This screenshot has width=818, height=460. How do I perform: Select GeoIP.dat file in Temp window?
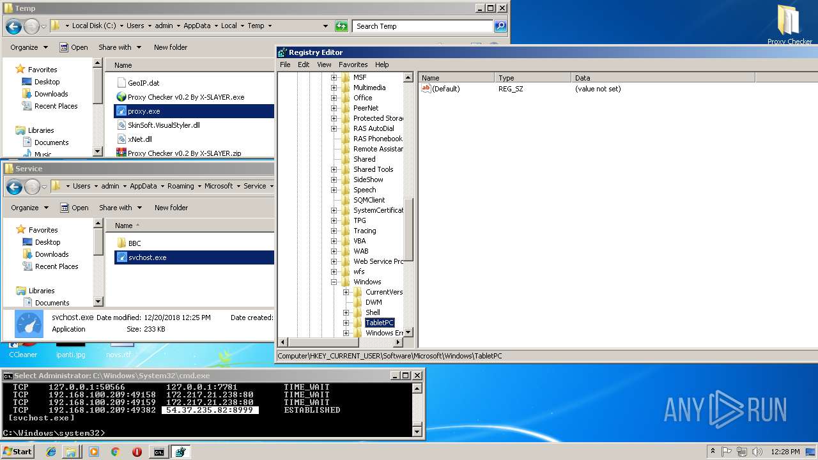(x=143, y=83)
